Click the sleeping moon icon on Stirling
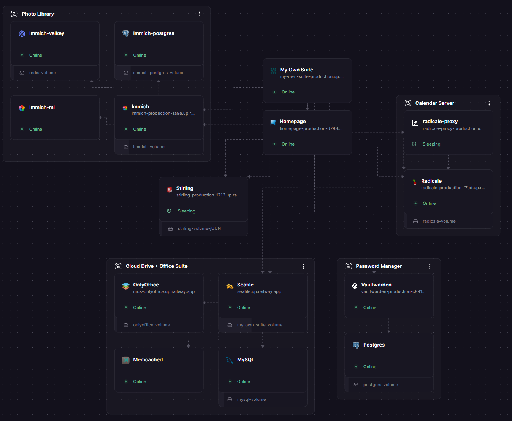 point(170,211)
